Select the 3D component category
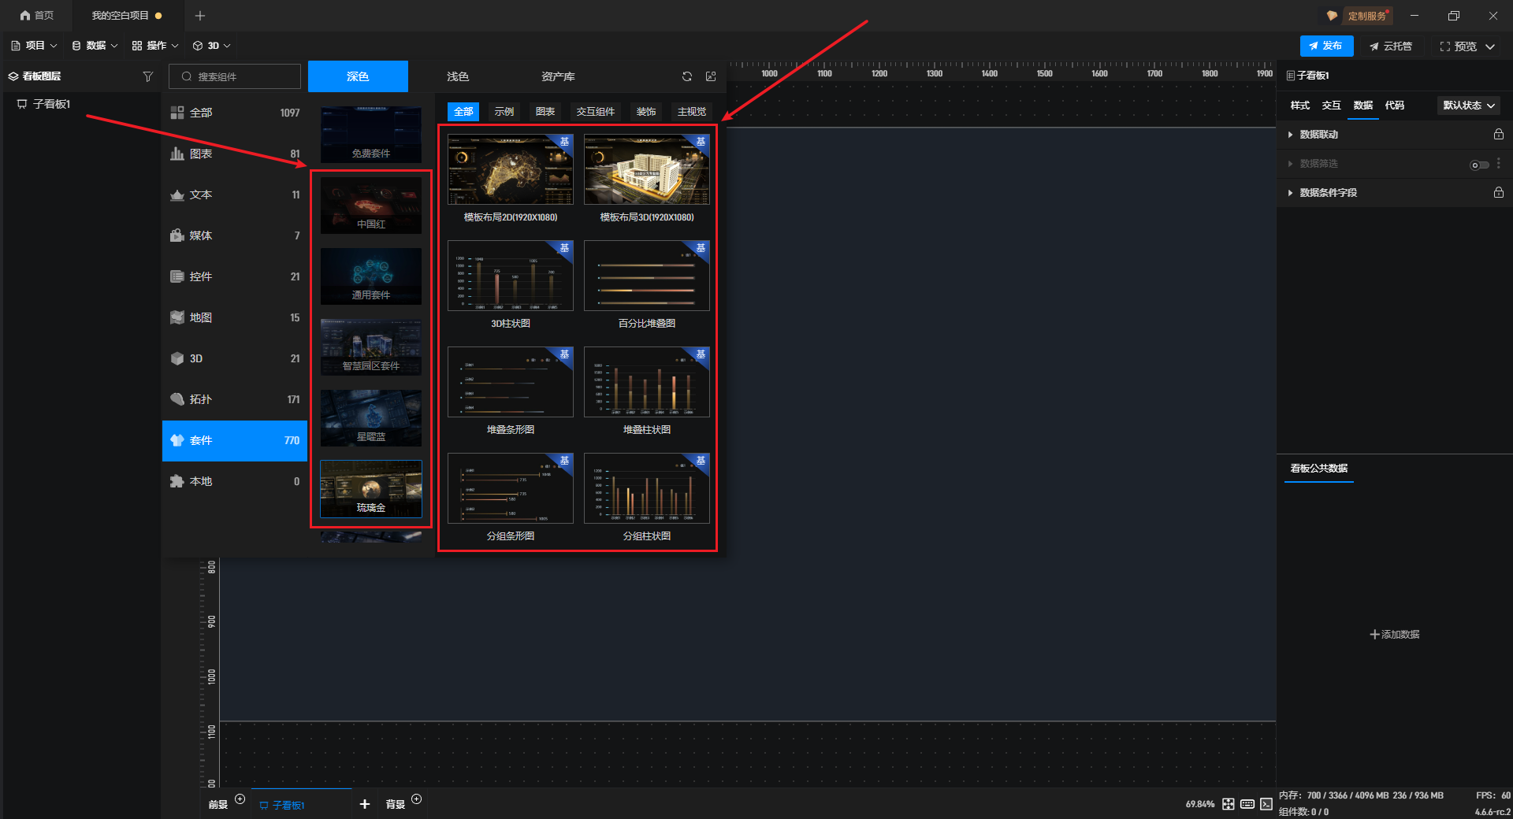 pos(235,358)
